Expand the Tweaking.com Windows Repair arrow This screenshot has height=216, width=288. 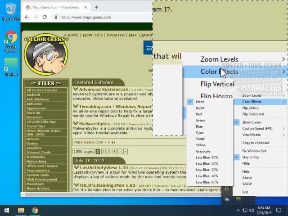coord(76,106)
